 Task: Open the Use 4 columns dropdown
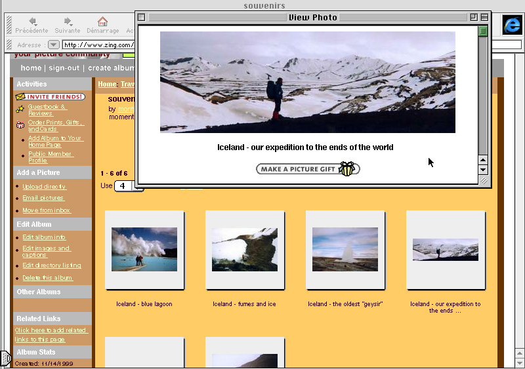pyautogui.click(x=129, y=186)
